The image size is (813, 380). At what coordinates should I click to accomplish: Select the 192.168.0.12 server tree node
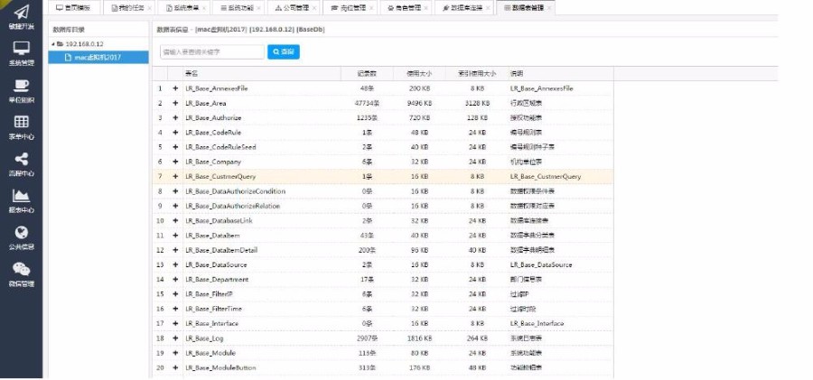[x=84, y=44]
